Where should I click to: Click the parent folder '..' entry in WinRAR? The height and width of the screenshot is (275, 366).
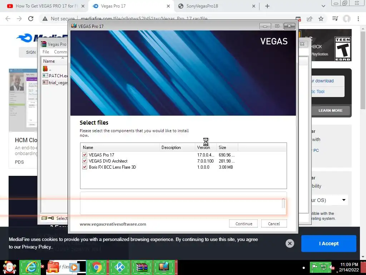click(47, 69)
